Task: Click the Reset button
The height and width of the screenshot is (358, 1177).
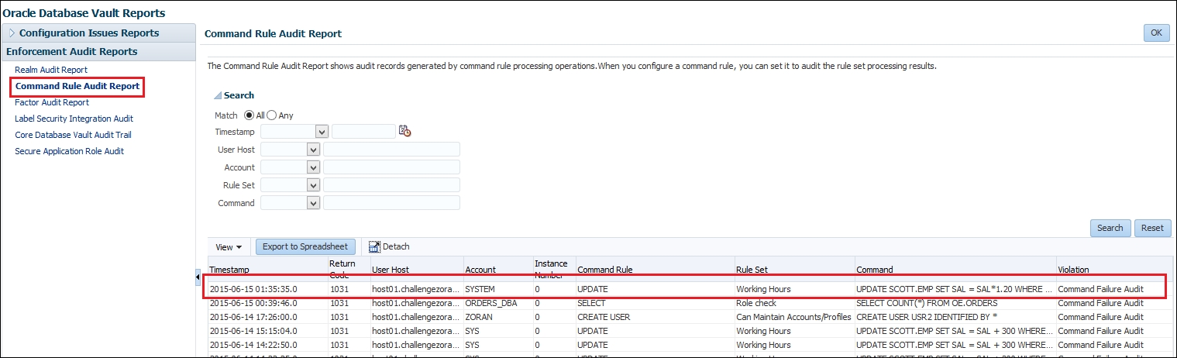Action: (x=1152, y=228)
